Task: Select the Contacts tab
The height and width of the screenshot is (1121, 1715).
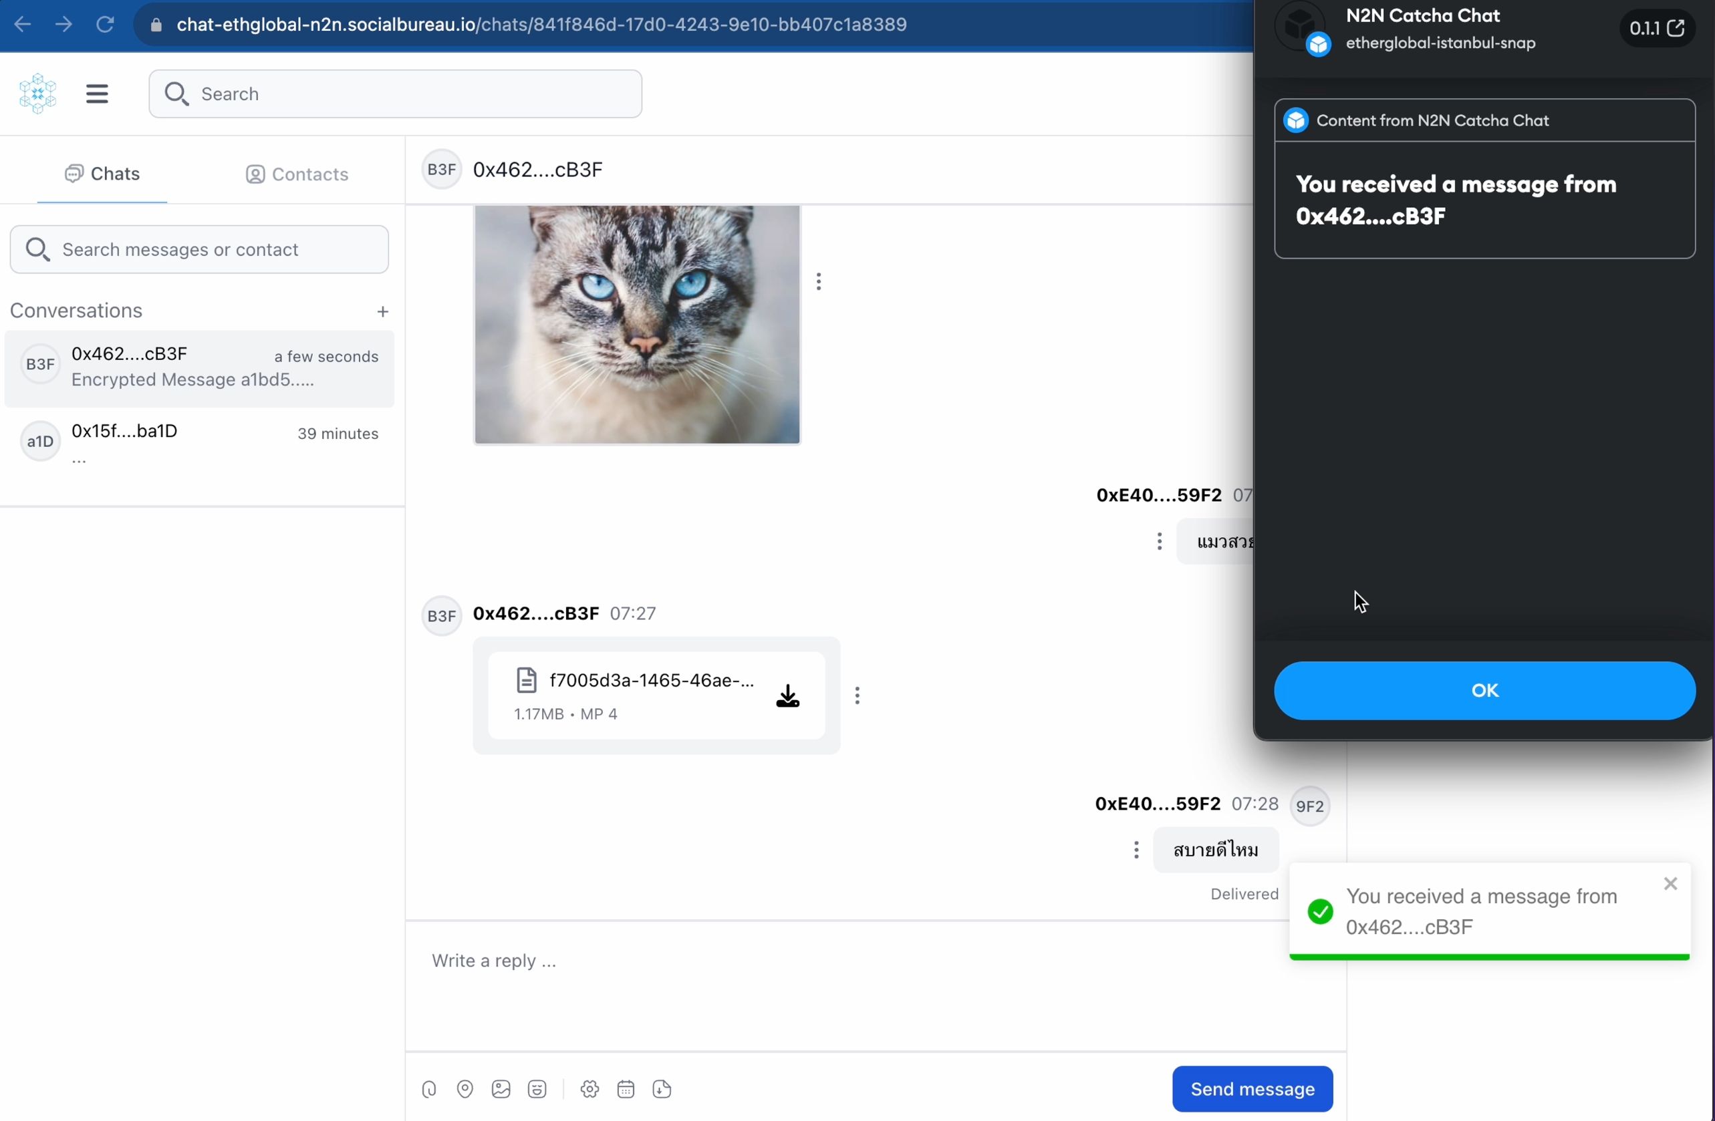Action: click(295, 174)
